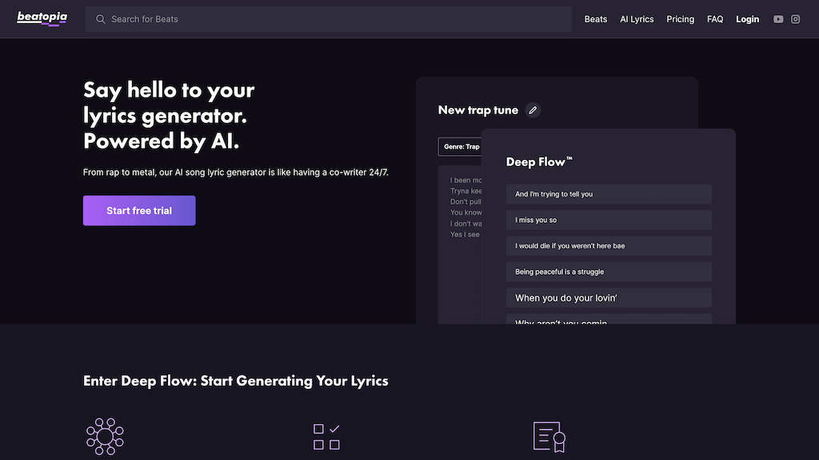Open the FAQ page
This screenshot has width=819, height=460.
[x=715, y=19]
